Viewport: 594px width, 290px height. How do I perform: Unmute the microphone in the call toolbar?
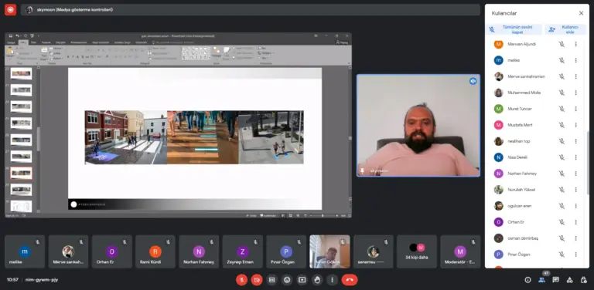pyautogui.click(x=241, y=280)
